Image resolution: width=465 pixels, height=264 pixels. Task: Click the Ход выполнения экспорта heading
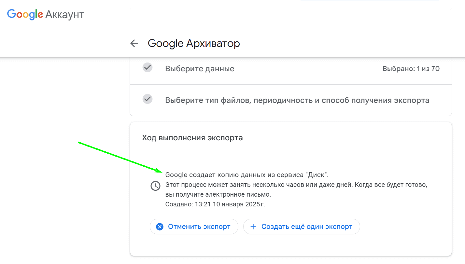pyautogui.click(x=192, y=138)
